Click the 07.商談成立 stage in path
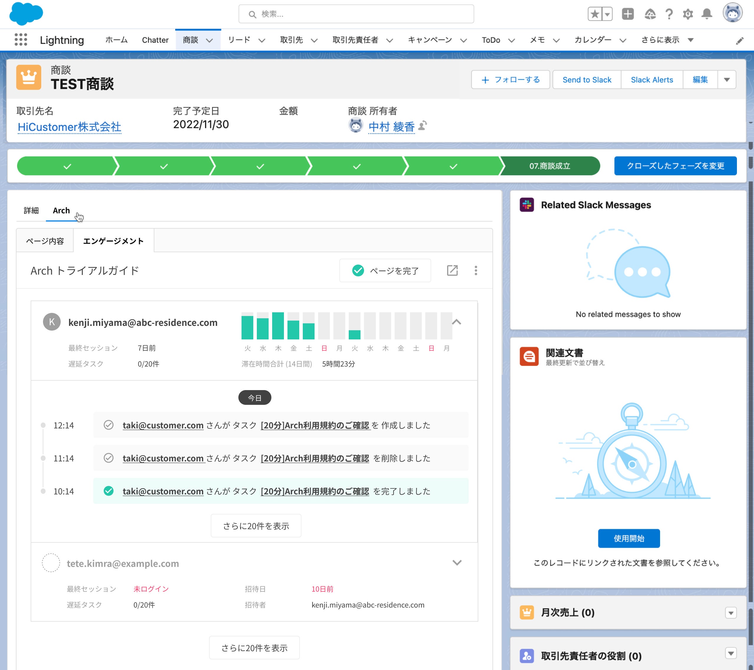The image size is (754, 670). point(550,166)
